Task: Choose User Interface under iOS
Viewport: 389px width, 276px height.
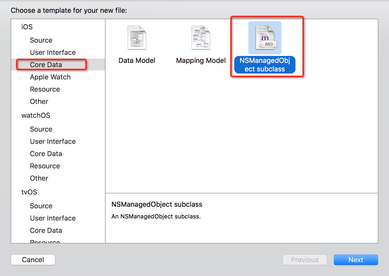Action: (x=53, y=52)
